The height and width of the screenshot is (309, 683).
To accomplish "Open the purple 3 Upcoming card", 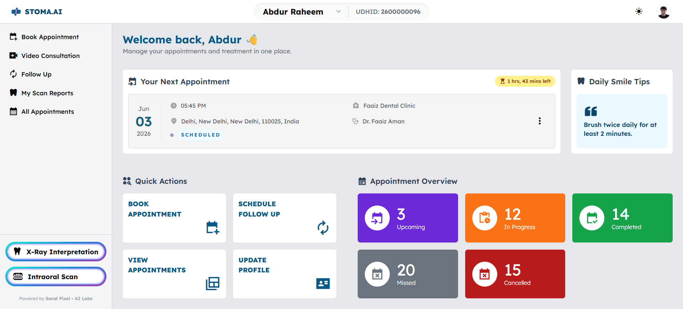I will click(x=408, y=218).
